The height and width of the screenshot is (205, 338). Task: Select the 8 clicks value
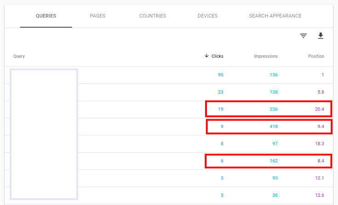pyautogui.click(x=222, y=144)
